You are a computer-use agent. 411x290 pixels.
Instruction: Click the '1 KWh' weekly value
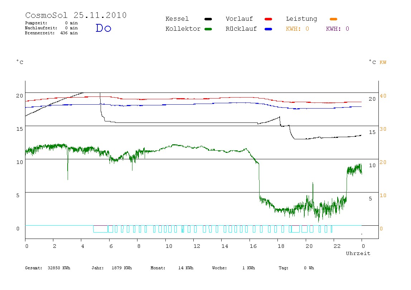[x=248, y=268]
